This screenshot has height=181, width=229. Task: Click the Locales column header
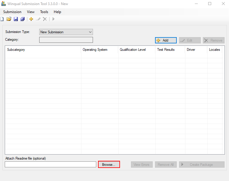coord(215,50)
